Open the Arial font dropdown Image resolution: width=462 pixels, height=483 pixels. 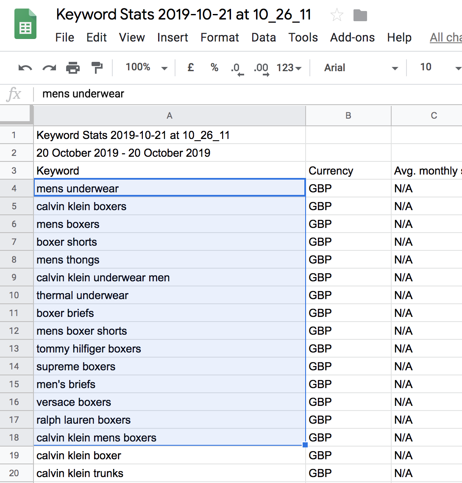click(x=361, y=68)
